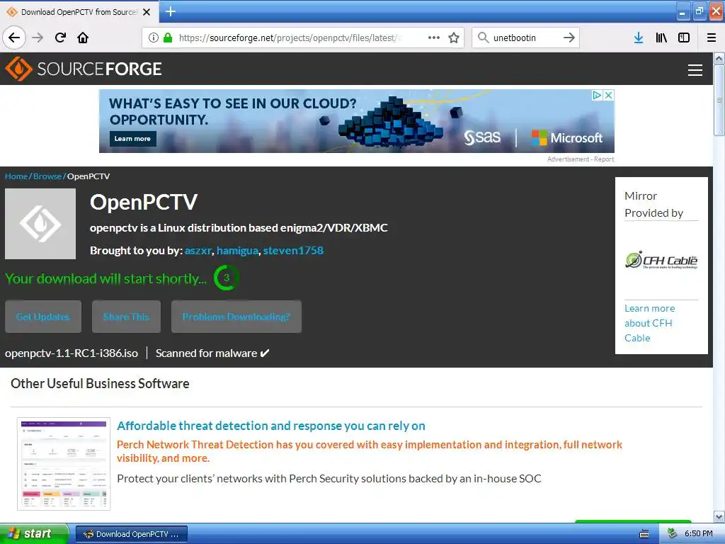
Task: Click the vertical scrollbar thumb
Action: click(719, 100)
